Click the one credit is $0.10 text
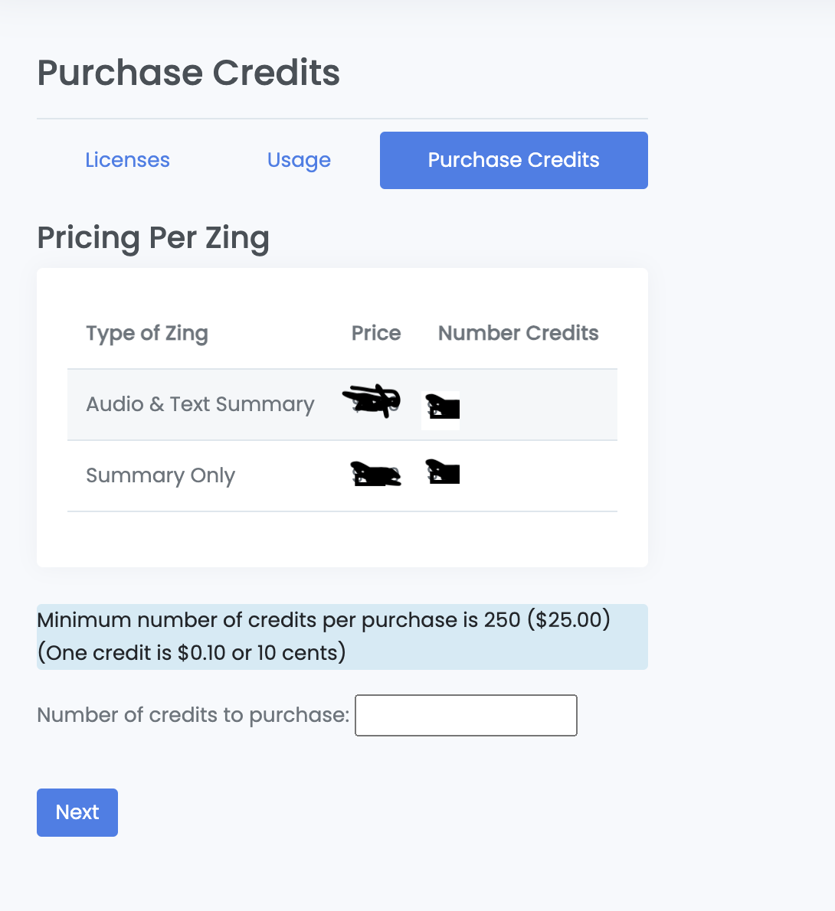 [x=192, y=653]
